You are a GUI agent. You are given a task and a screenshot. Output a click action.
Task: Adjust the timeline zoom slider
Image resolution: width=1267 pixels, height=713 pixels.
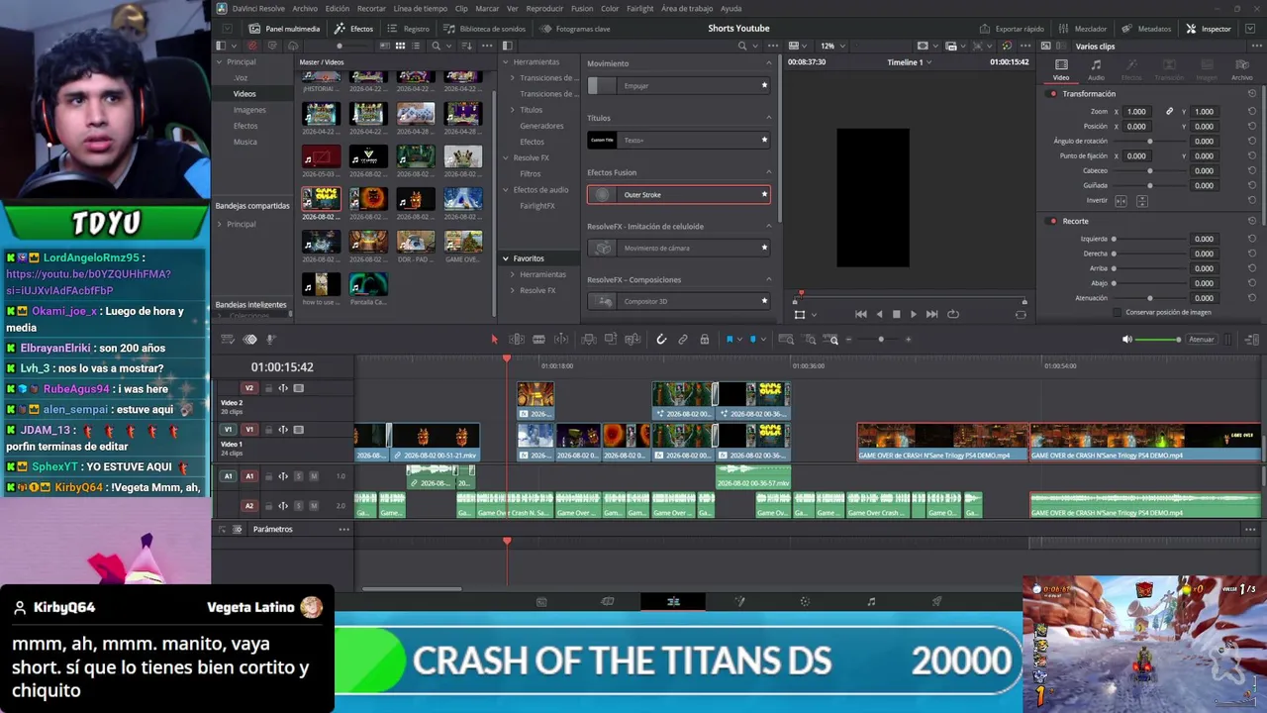(881, 340)
